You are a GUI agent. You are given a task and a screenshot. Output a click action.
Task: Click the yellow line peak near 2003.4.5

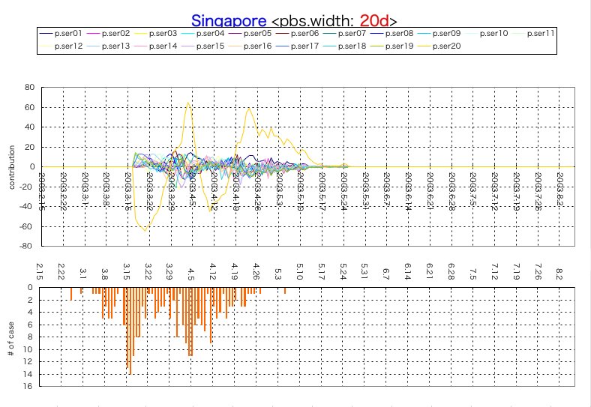coord(188,103)
